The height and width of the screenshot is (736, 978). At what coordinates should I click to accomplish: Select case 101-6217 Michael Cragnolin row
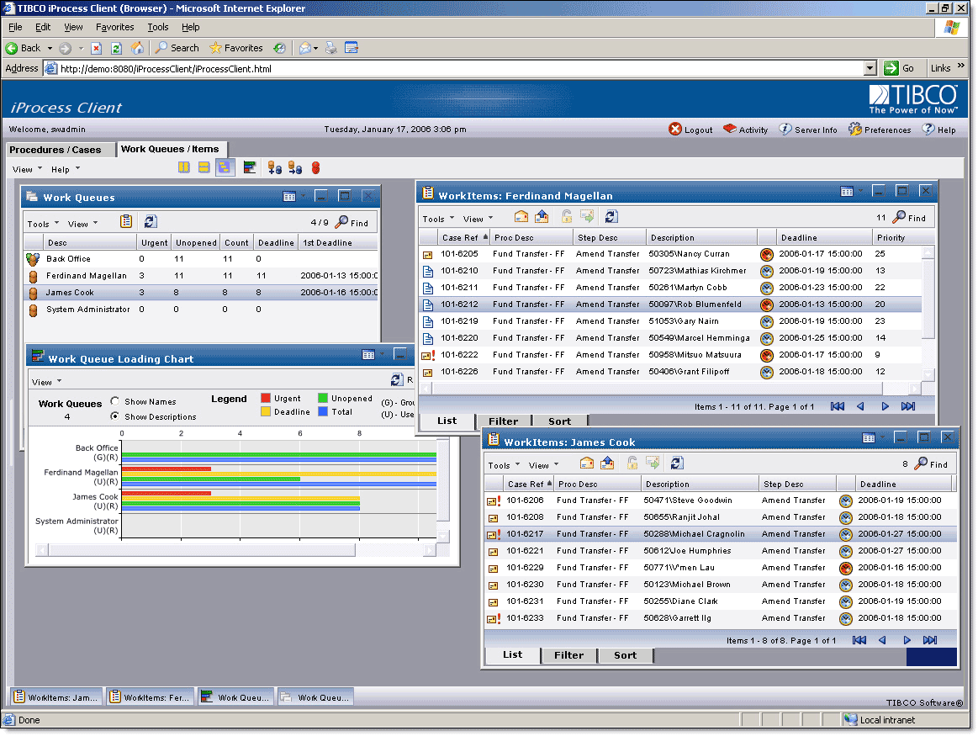[x=721, y=534]
